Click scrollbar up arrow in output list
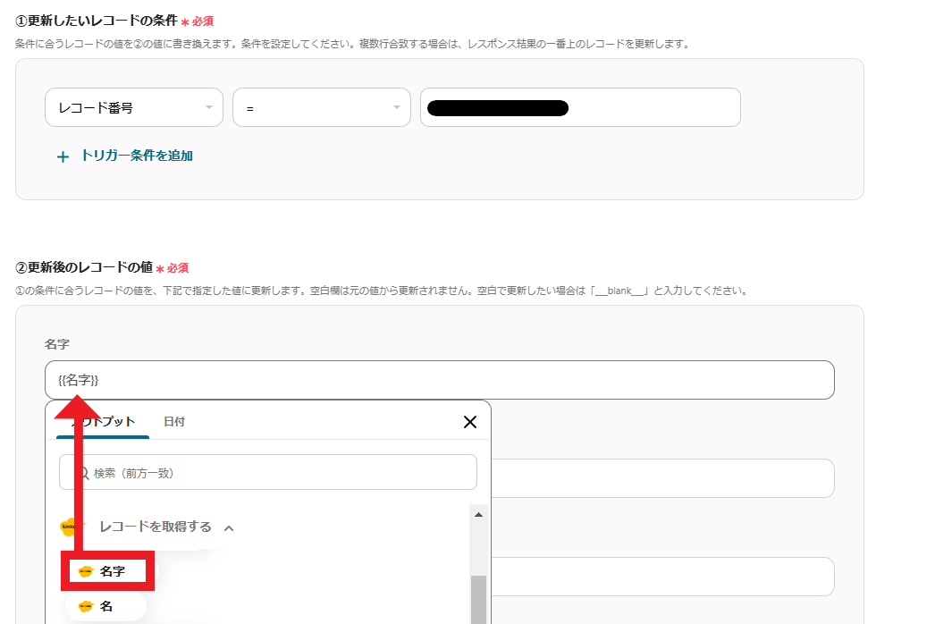 (478, 515)
